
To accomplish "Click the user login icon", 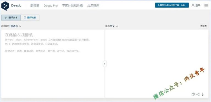I will click(193, 5).
